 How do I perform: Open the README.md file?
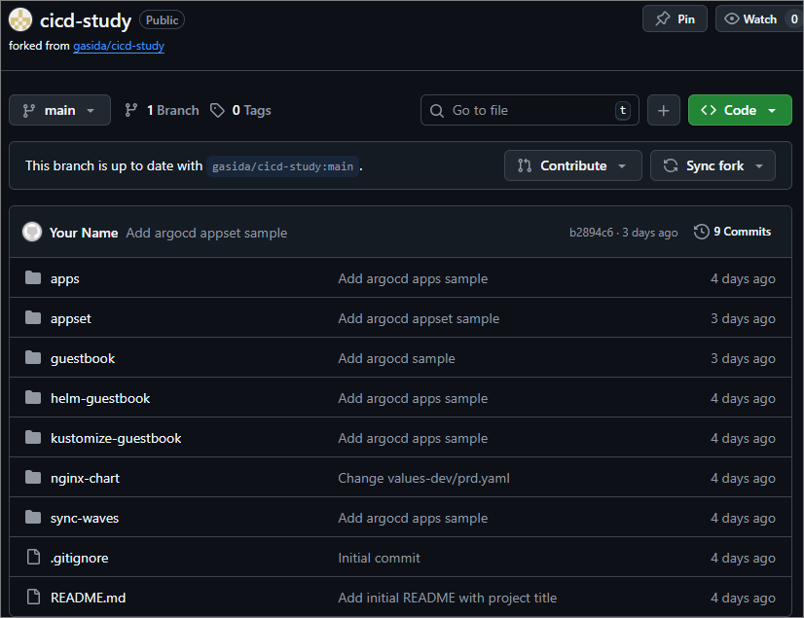(88, 598)
